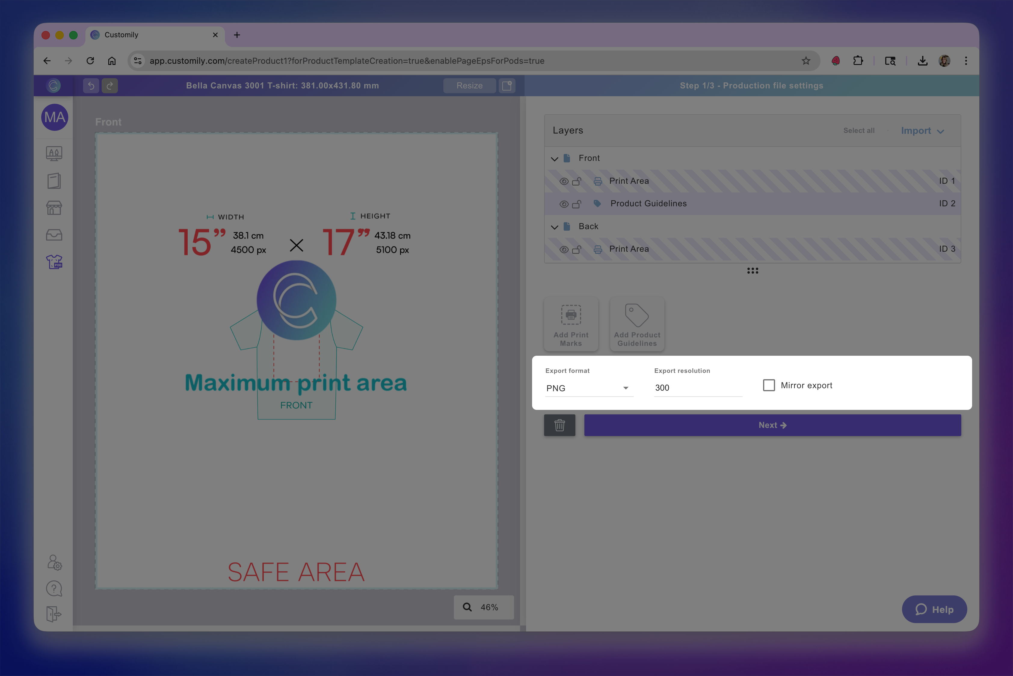Screen dimensions: 1013x676
Task: Toggle visibility eye of Front Print Area ID 1
Action: point(564,181)
